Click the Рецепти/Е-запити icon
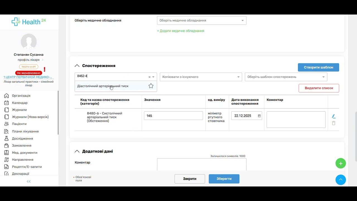This screenshot has width=357, height=201. pos(7,167)
